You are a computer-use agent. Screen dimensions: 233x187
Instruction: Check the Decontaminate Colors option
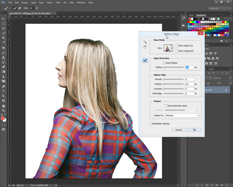[x=166, y=106]
